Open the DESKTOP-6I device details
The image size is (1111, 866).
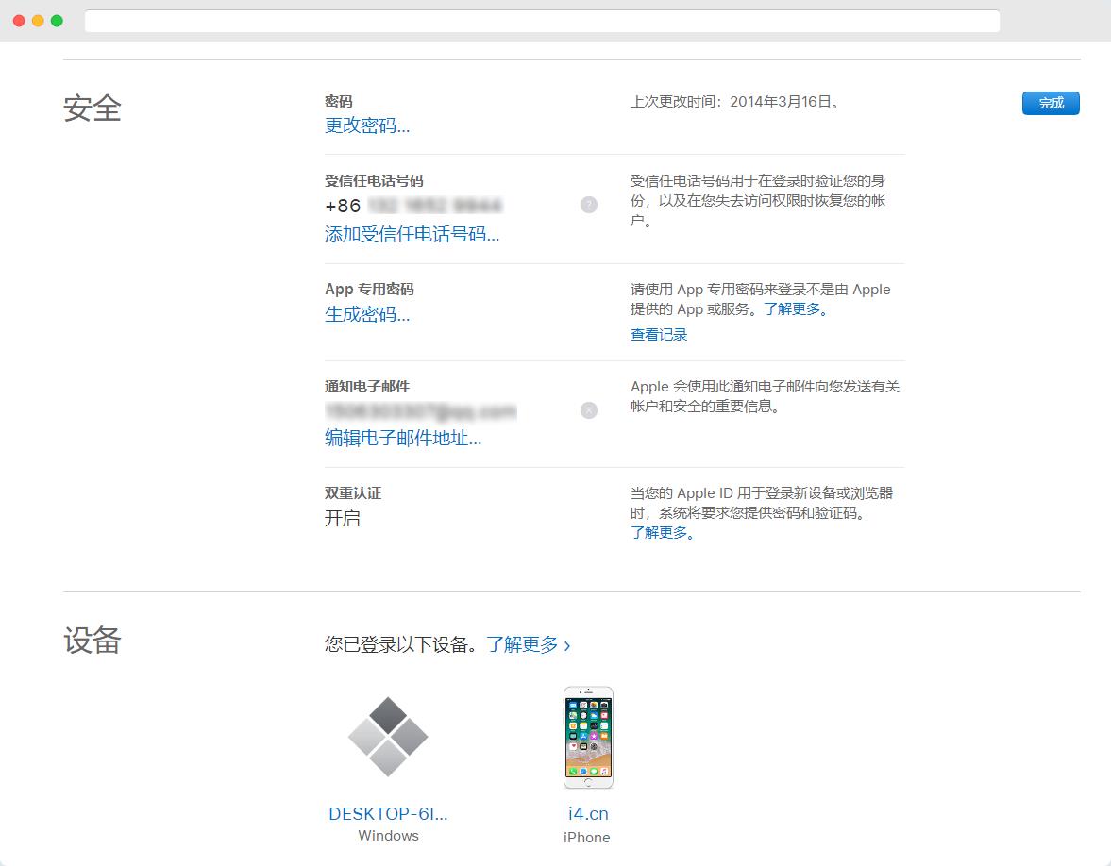click(388, 812)
